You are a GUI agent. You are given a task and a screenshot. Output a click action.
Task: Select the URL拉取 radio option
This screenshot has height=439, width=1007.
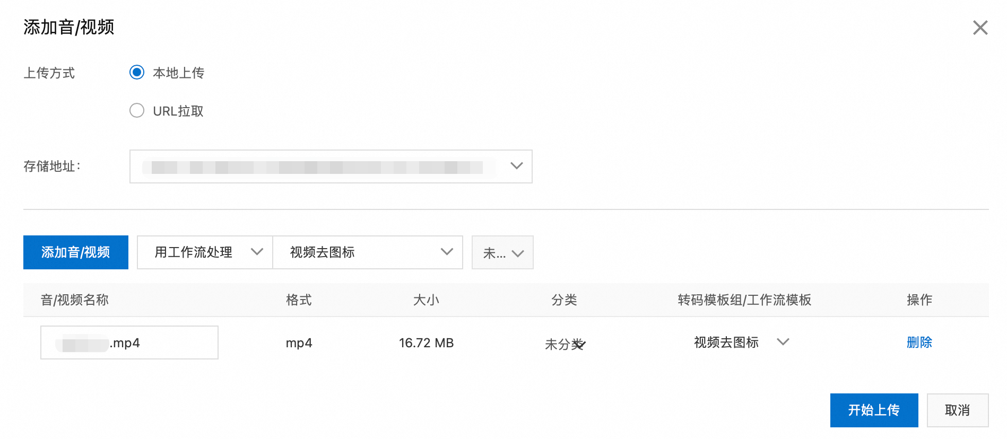click(x=137, y=110)
